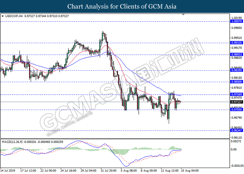Select the 0.96347 price level label
244x174 pixels.
(237, 130)
